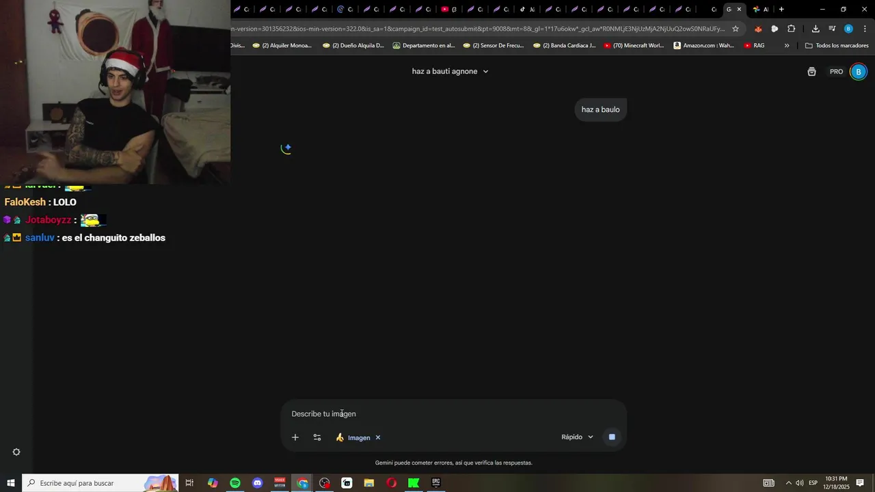Open Task View on the taskbar
The height and width of the screenshot is (492, 875).
click(189, 483)
